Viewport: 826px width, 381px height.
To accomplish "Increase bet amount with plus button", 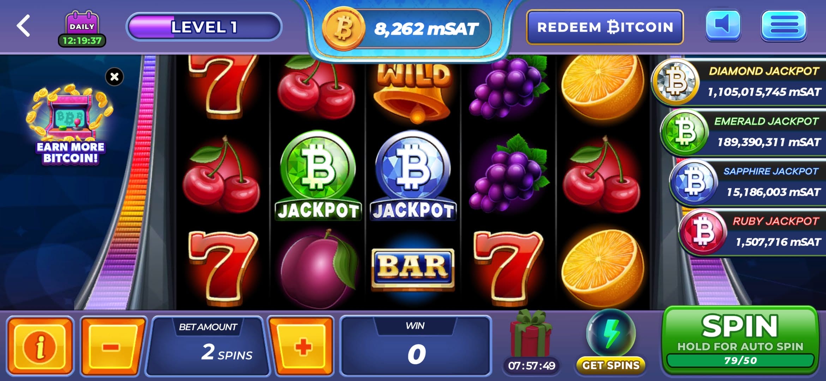I will [x=302, y=346].
